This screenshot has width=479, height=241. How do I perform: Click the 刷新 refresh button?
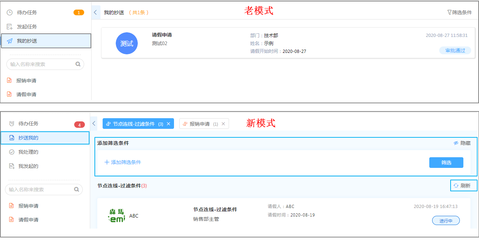click(464, 186)
